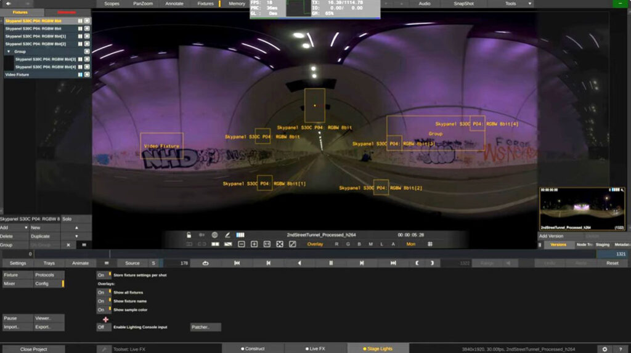Open the gear settings icon in status bar
Viewport: 631px width, 353px height.
(605, 349)
